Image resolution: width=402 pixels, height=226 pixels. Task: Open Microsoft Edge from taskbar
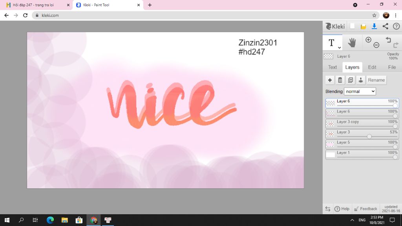point(50,220)
